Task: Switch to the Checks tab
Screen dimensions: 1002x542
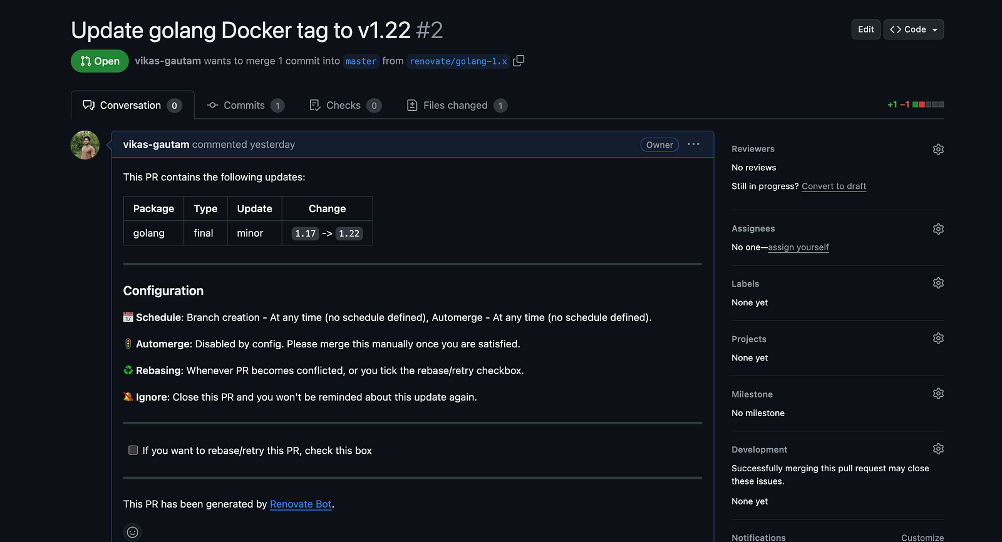Action: (345, 105)
